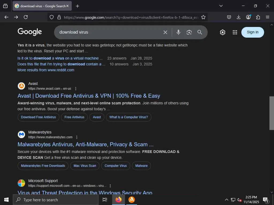Select the 'Download Free Antivirus' chip
274x205 pixels.
click(39, 117)
